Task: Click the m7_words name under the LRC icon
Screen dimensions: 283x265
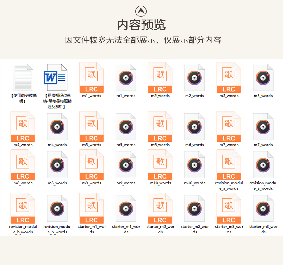Action: point(229,145)
